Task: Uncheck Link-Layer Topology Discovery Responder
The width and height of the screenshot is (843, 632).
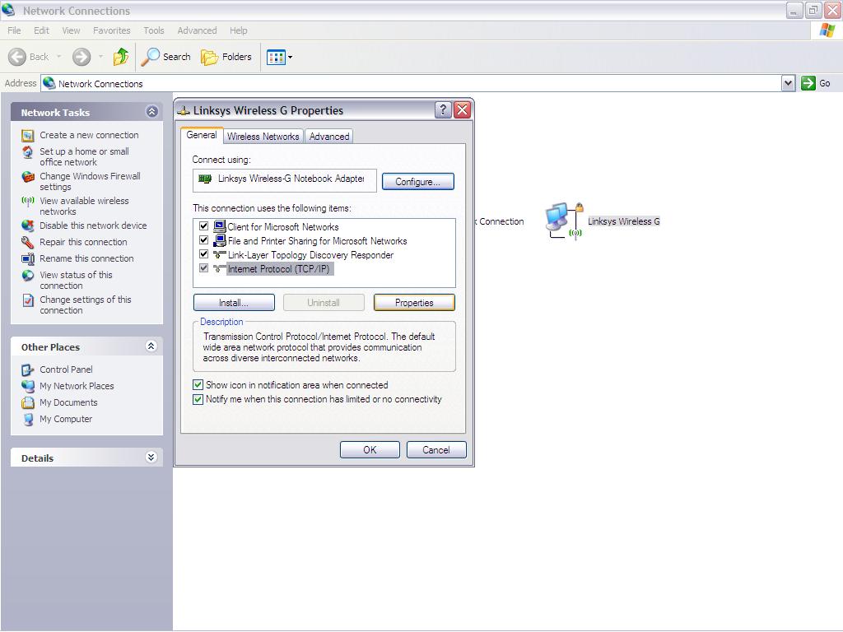Action: pos(204,254)
